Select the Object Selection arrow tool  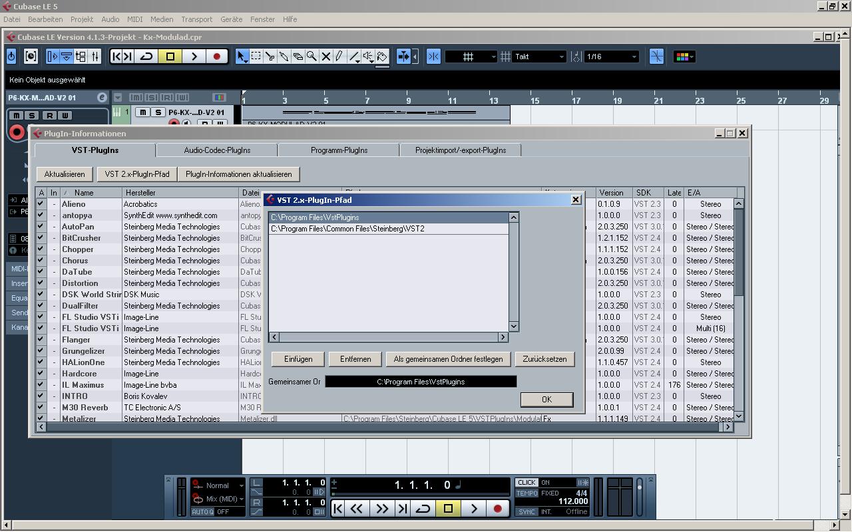point(242,57)
